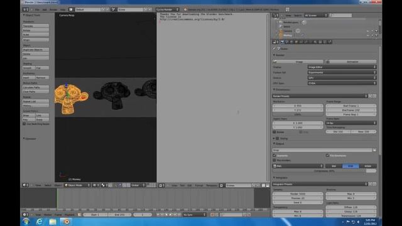Open the GPU Type dropdown showing CUDA
The width and height of the screenshot is (402, 226).
[342, 83]
